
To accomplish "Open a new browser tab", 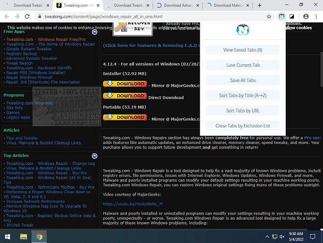I will [x=259, y=5].
